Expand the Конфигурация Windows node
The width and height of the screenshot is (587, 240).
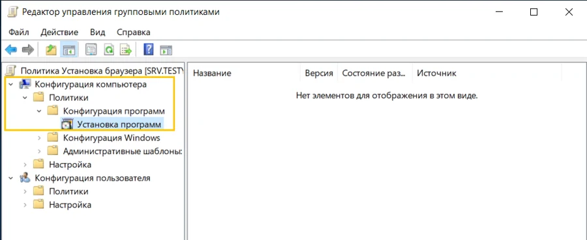click(39, 138)
